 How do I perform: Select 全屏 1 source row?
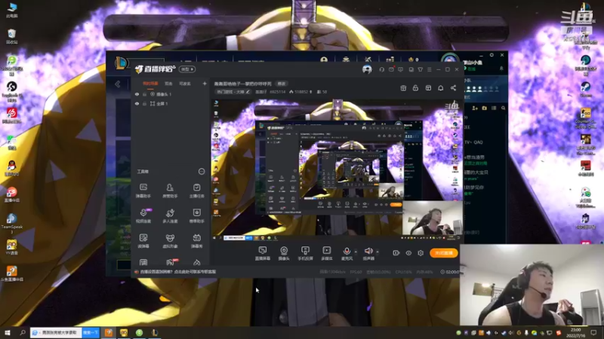pyautogui.click(x=169, y=104)
